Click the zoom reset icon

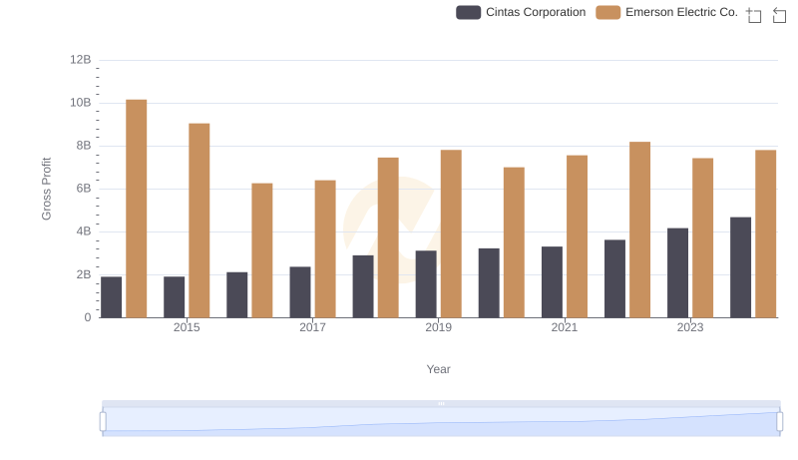779,15
